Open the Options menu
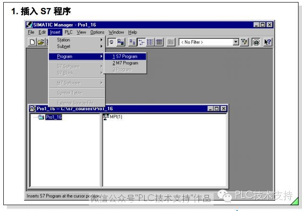The height and width of the screenshot is (211, 302). coord(97,32)
